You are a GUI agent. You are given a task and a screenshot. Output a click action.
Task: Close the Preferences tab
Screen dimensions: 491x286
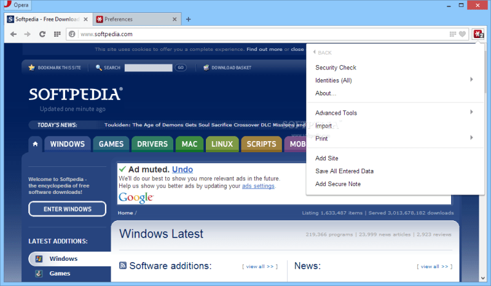[x=175, y=19]
